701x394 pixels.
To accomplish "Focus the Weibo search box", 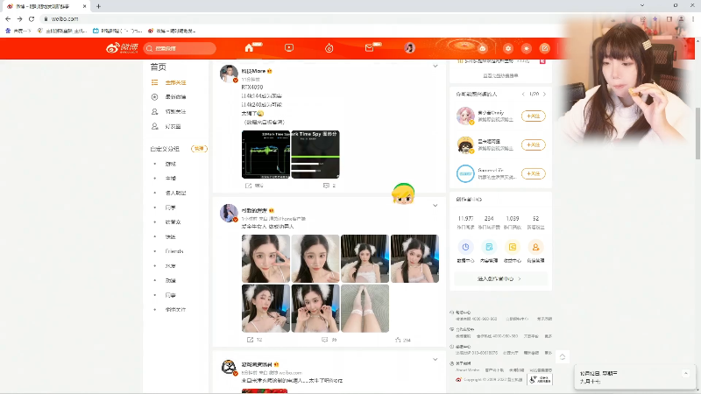I will point(181,48).
